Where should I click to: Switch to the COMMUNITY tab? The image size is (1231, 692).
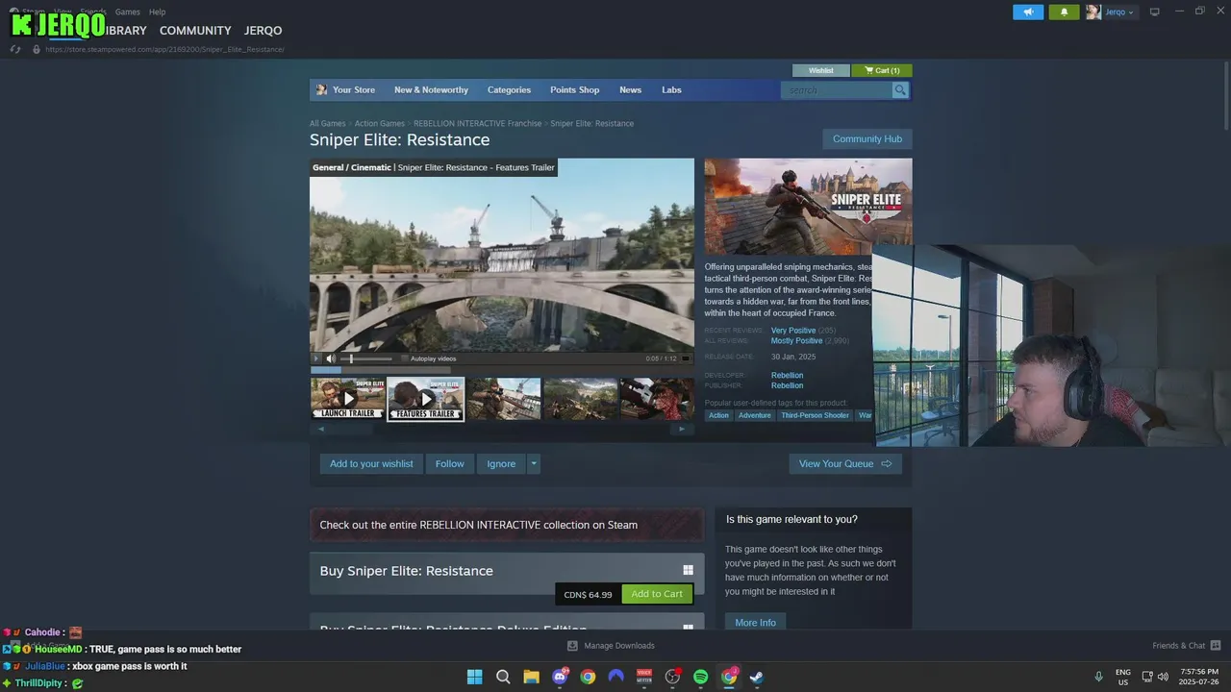click(x=195, y=31)
